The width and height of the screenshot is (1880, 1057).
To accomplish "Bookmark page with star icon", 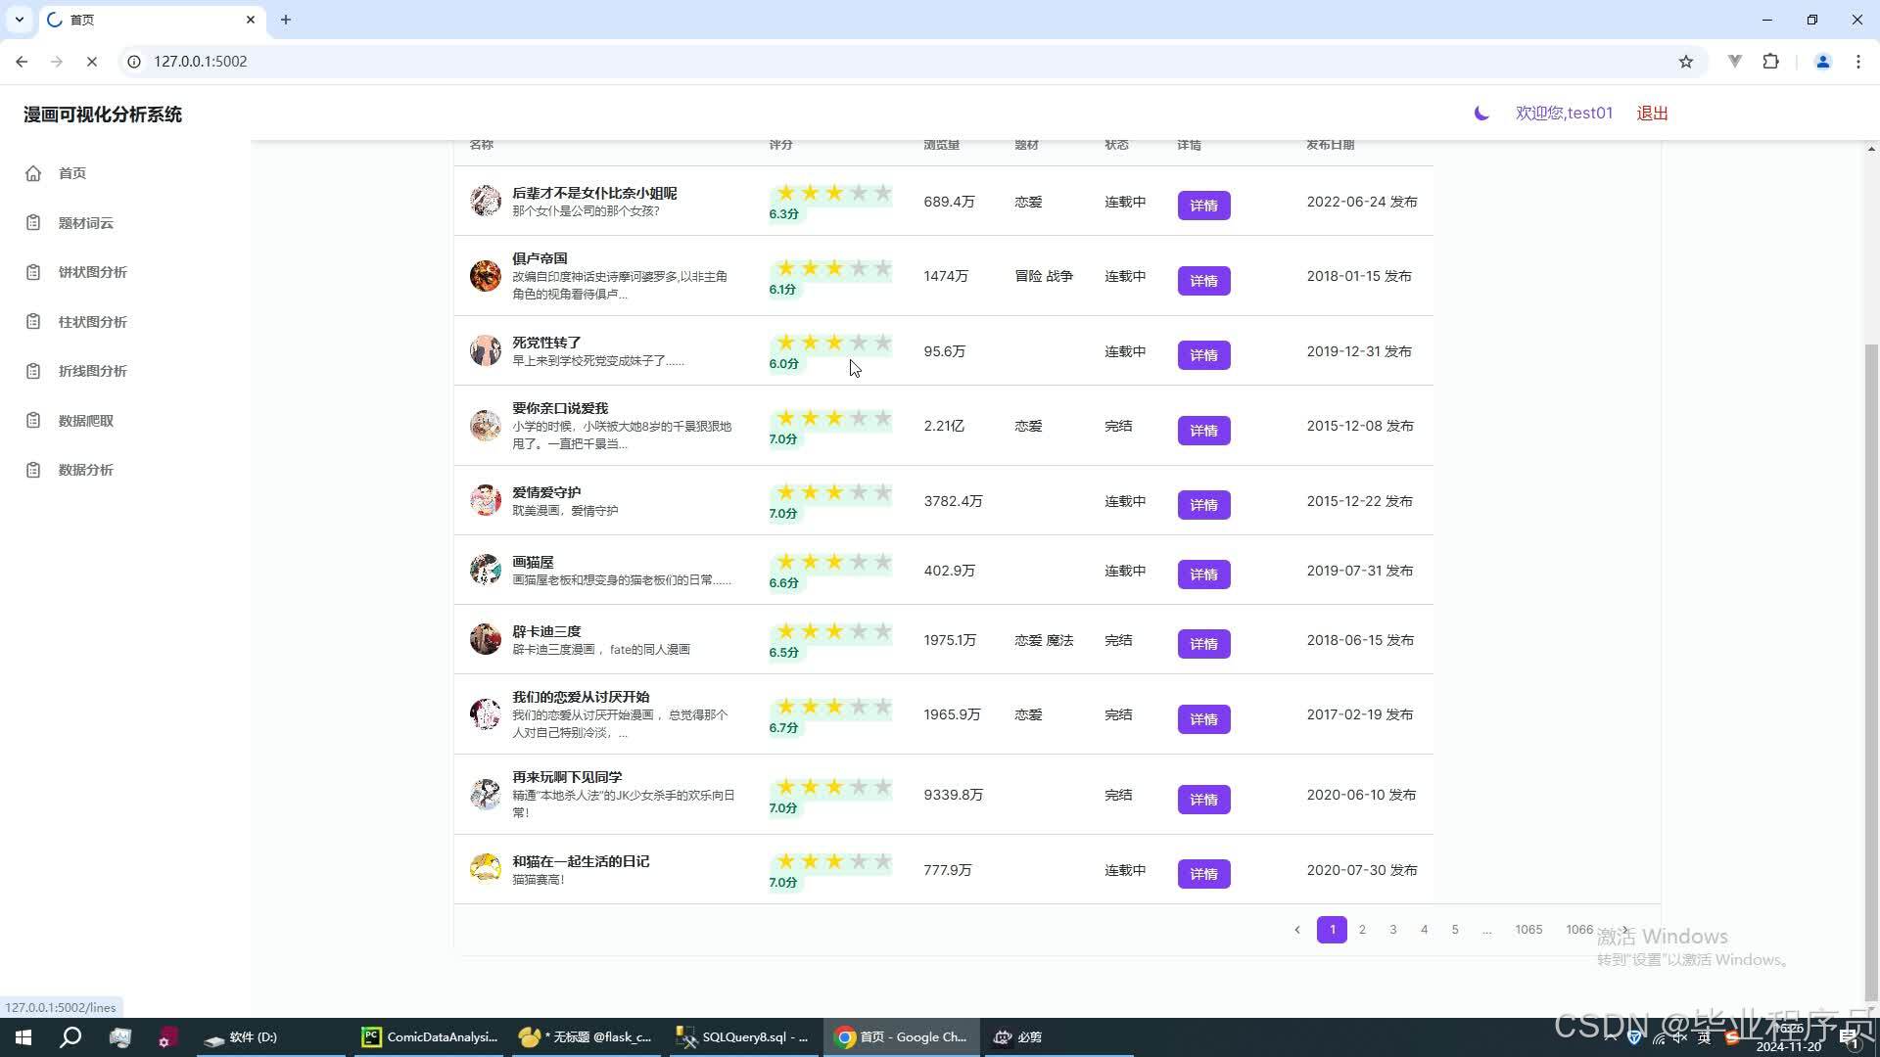I will click(x=1686, y=62).
